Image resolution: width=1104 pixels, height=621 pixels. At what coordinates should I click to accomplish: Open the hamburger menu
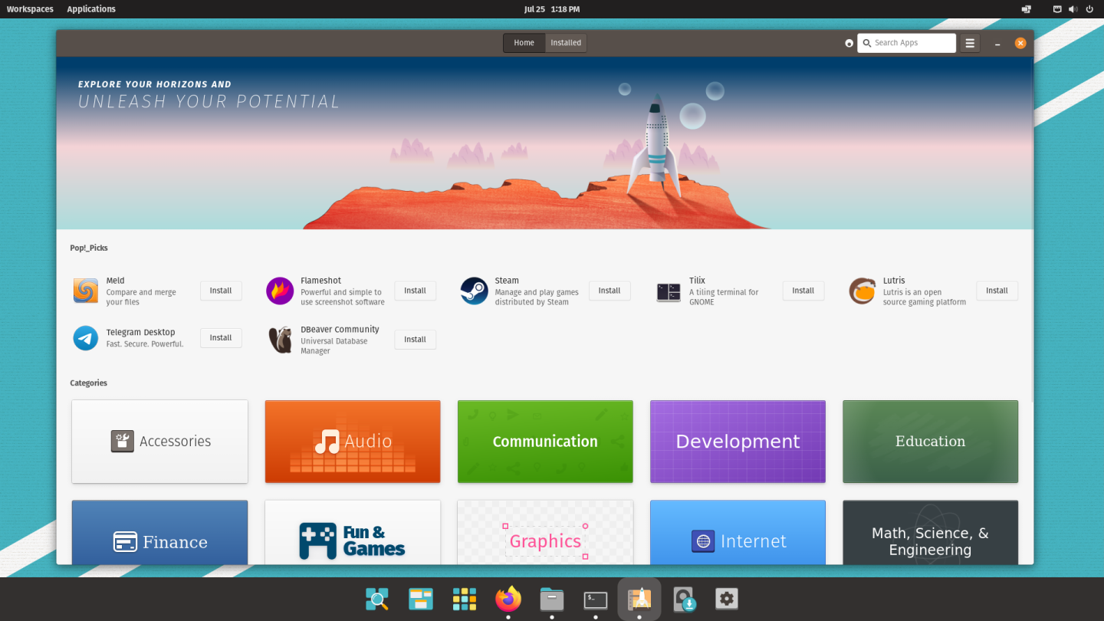click(x=969, y=43)
